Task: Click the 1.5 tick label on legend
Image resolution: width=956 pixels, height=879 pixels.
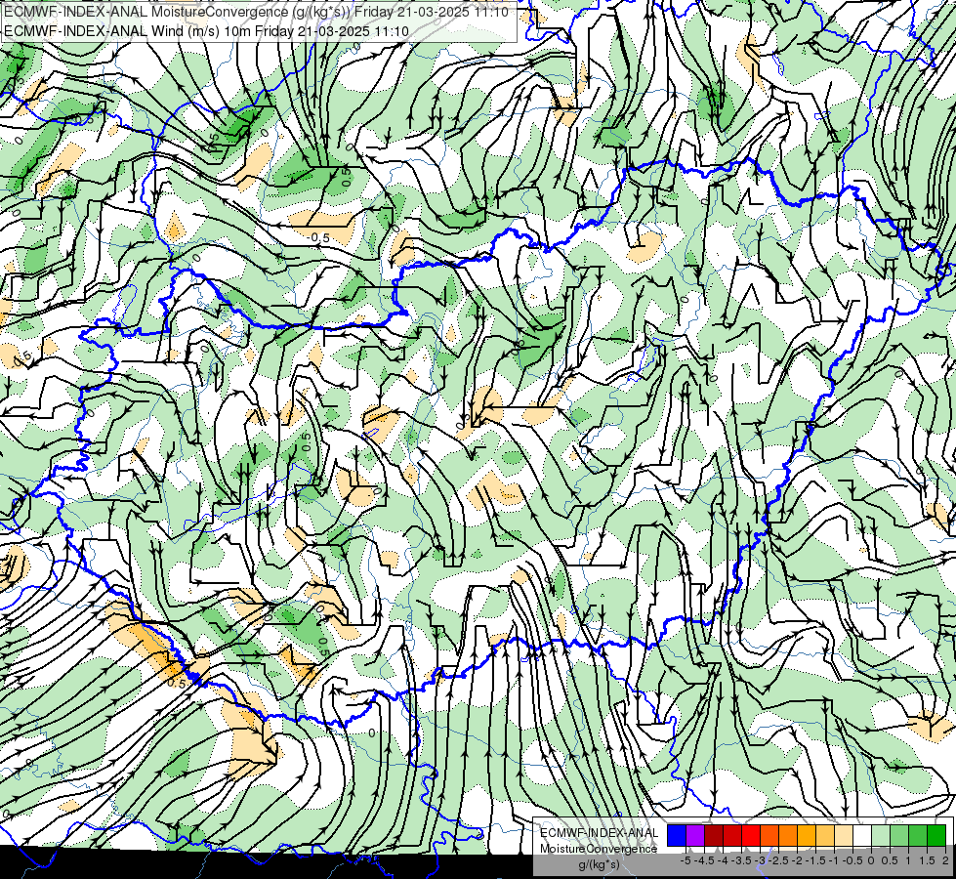Action: (928, 860)
